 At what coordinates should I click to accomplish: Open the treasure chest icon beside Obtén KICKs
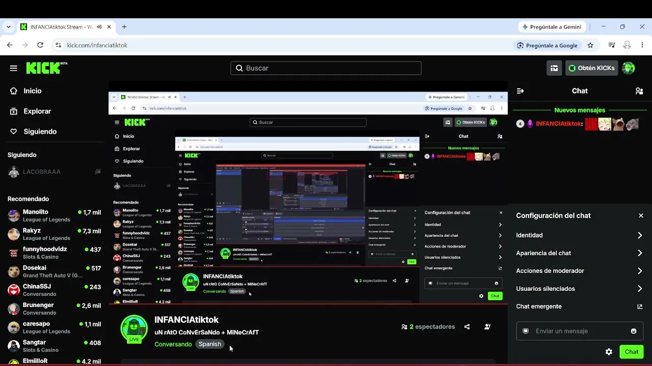[554, 68]
